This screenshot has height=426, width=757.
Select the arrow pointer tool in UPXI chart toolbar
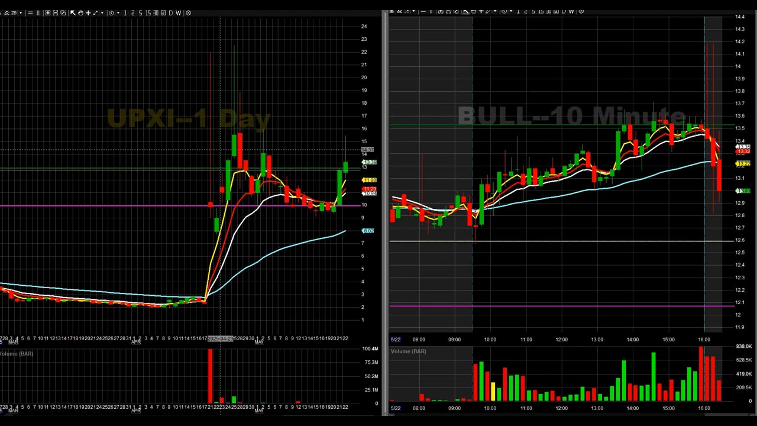73,13
